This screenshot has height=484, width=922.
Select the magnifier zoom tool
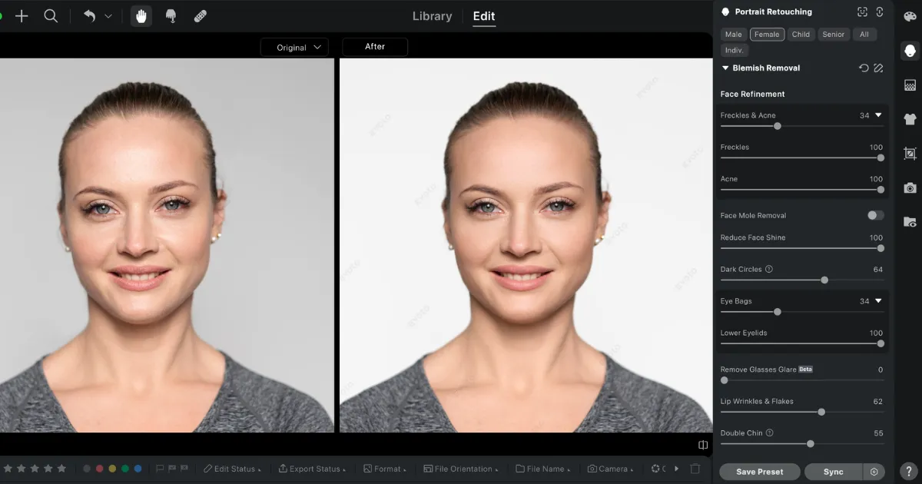51,15
